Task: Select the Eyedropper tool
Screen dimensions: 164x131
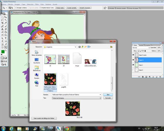Action: click(6, 44)
